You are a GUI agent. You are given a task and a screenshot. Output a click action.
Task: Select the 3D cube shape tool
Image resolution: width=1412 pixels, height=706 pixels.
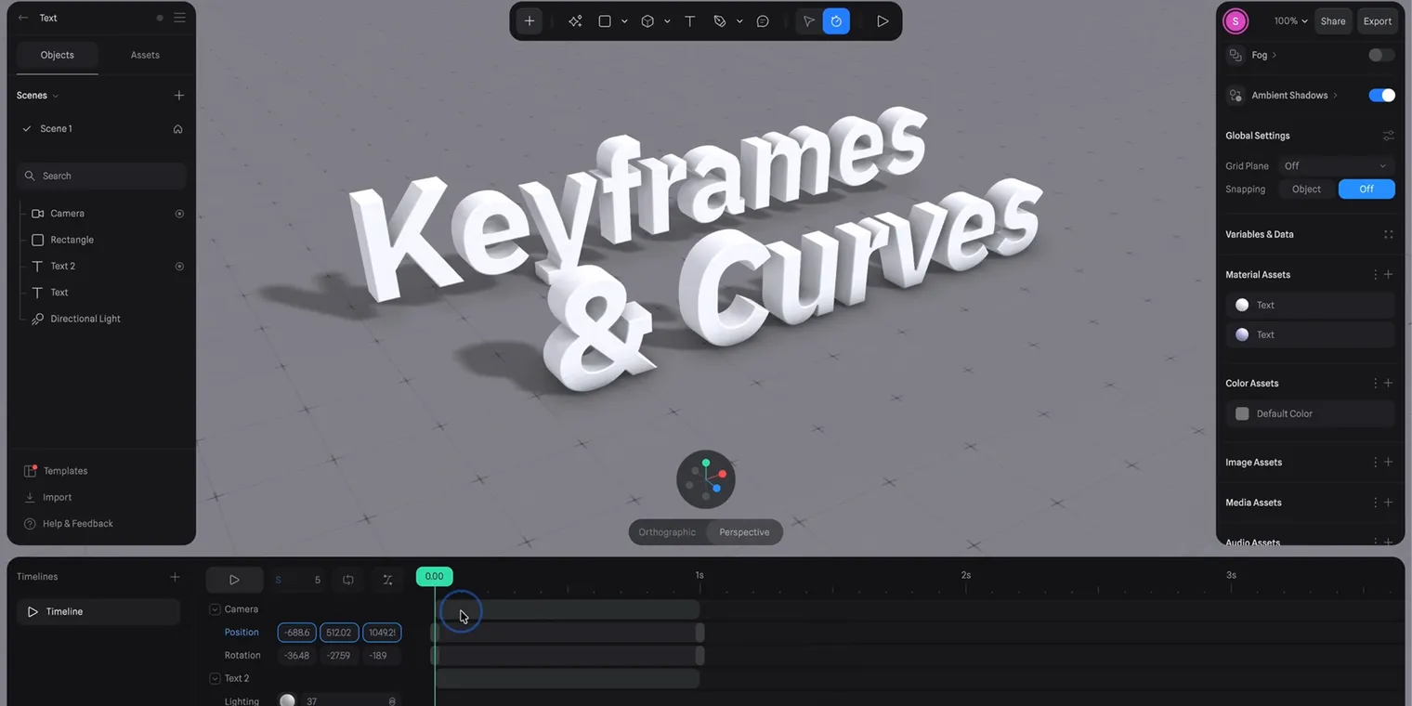coord(647,20)
